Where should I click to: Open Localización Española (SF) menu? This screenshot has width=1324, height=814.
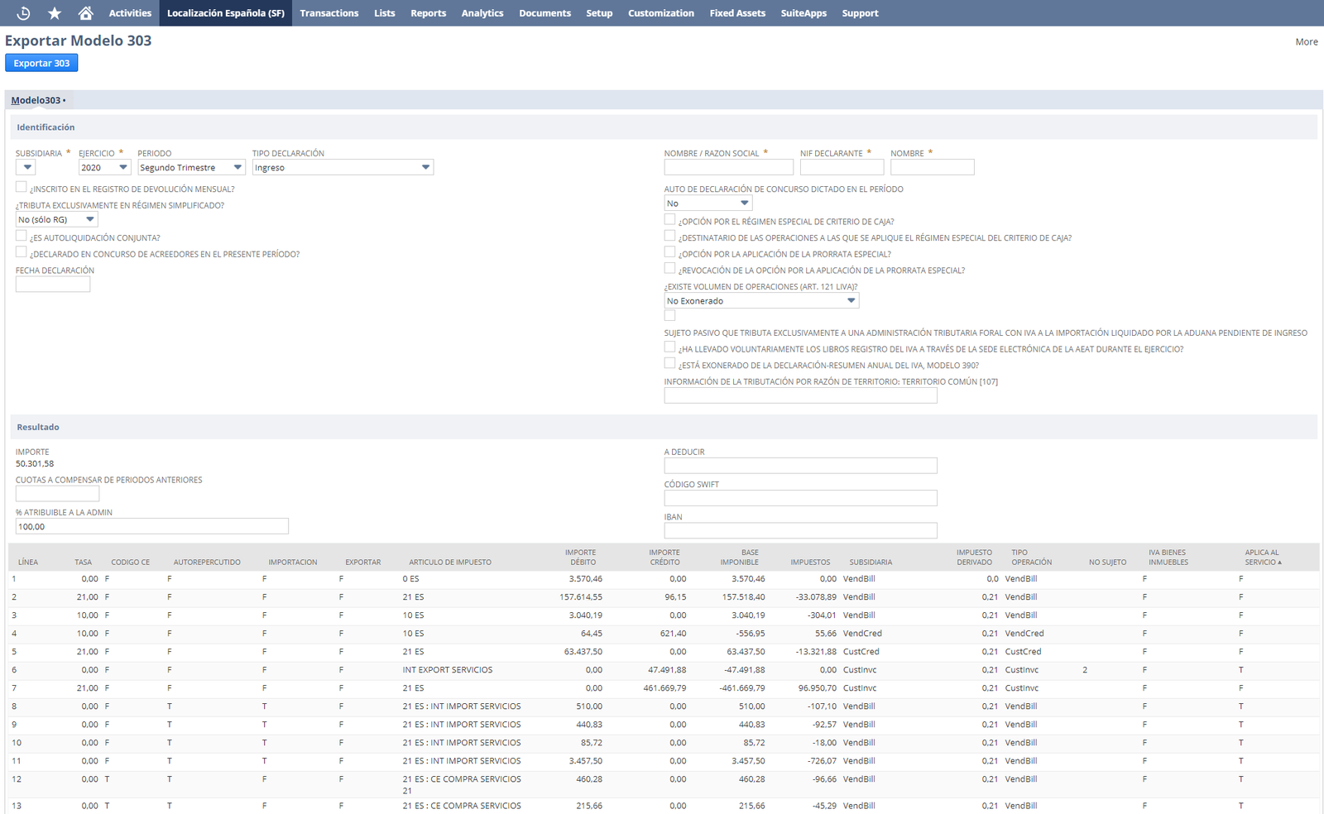point(226,13)
